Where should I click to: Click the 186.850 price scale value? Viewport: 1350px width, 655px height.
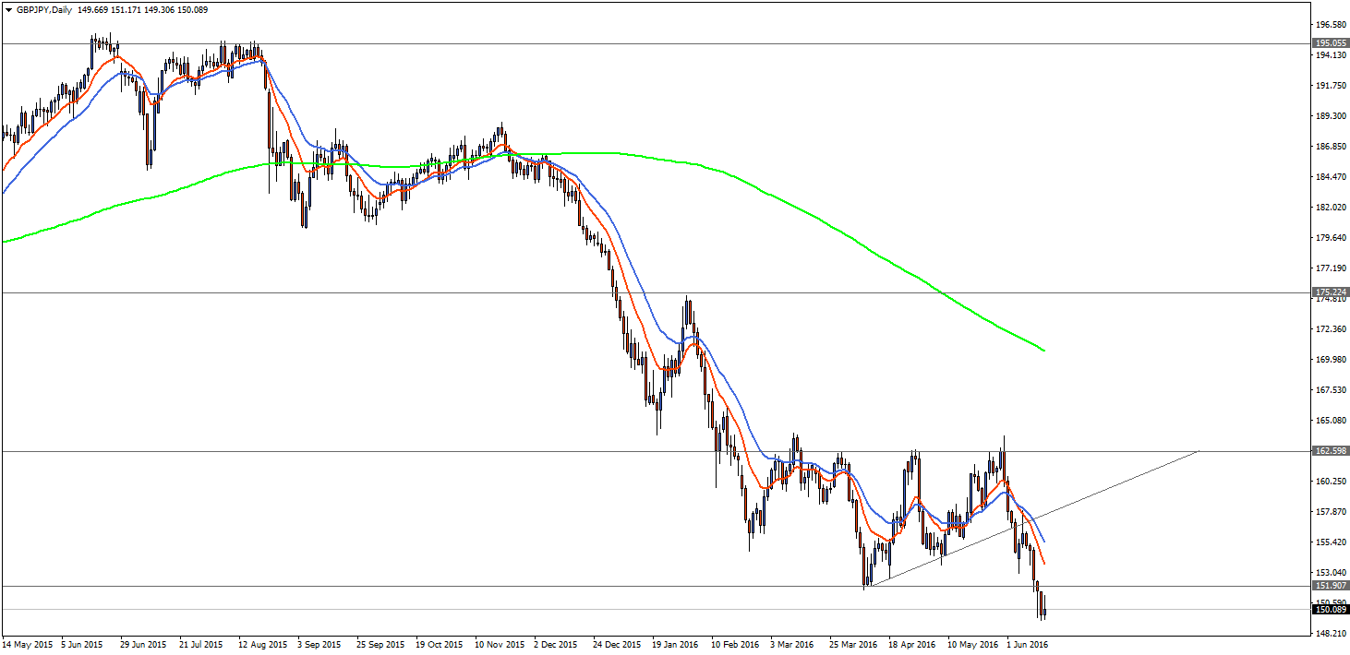(1331, 147)
